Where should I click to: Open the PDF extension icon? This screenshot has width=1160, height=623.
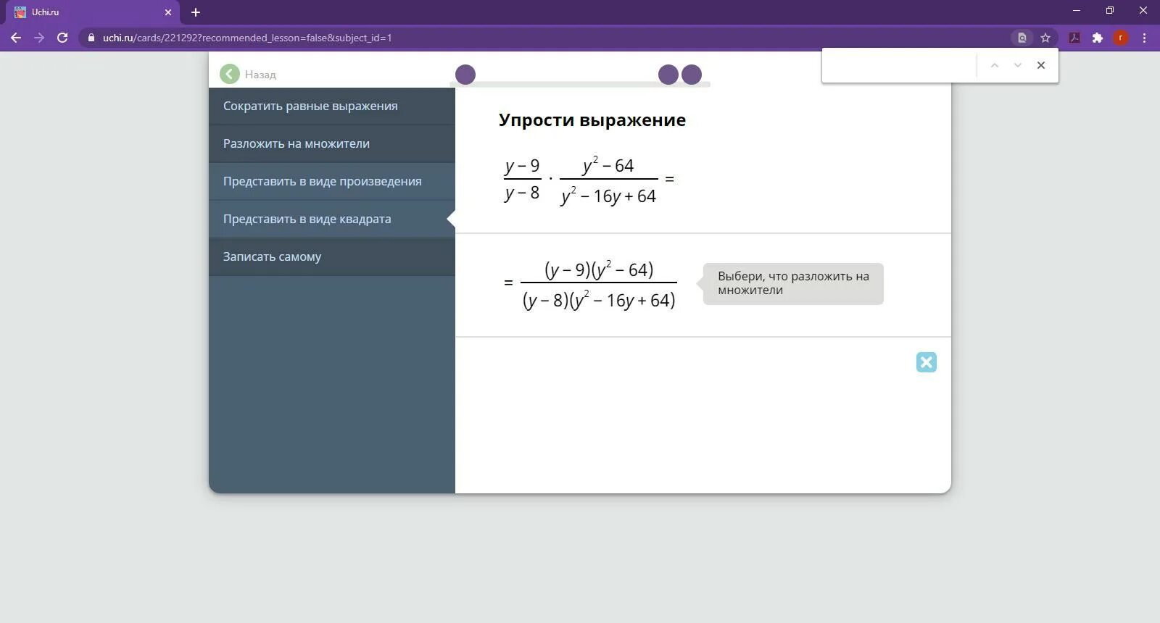tap(1074, 38)
